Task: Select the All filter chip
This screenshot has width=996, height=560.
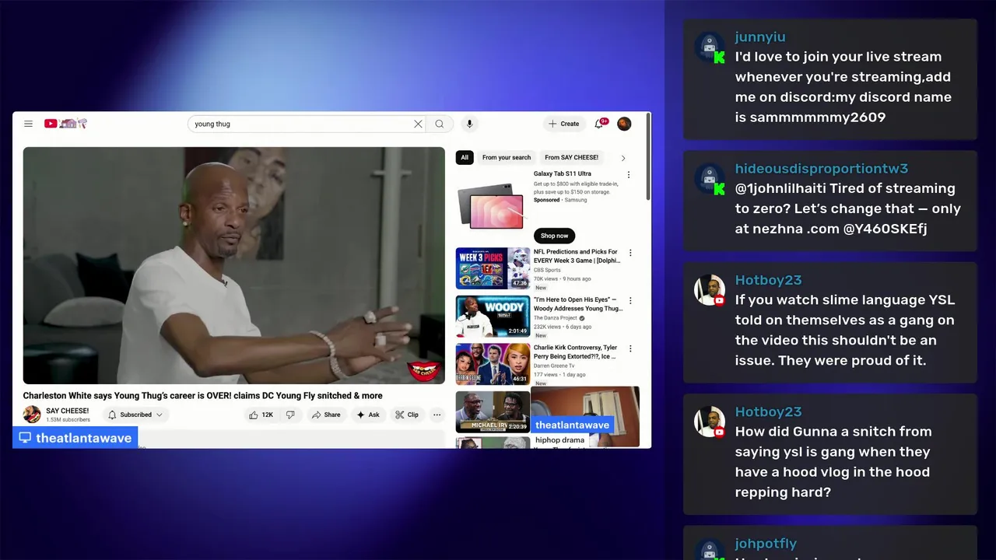Action: 465,157
